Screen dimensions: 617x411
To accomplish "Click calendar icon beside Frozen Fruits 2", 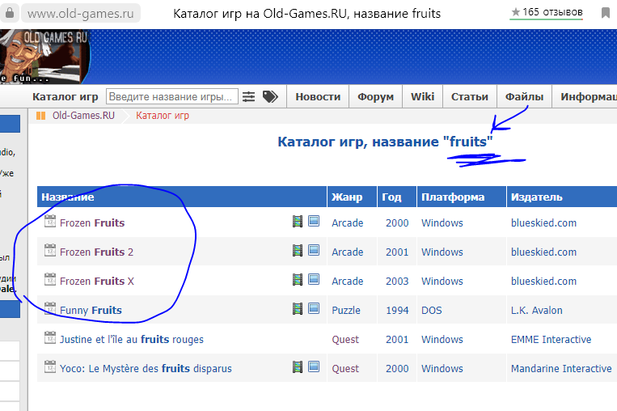I will 50,250.
